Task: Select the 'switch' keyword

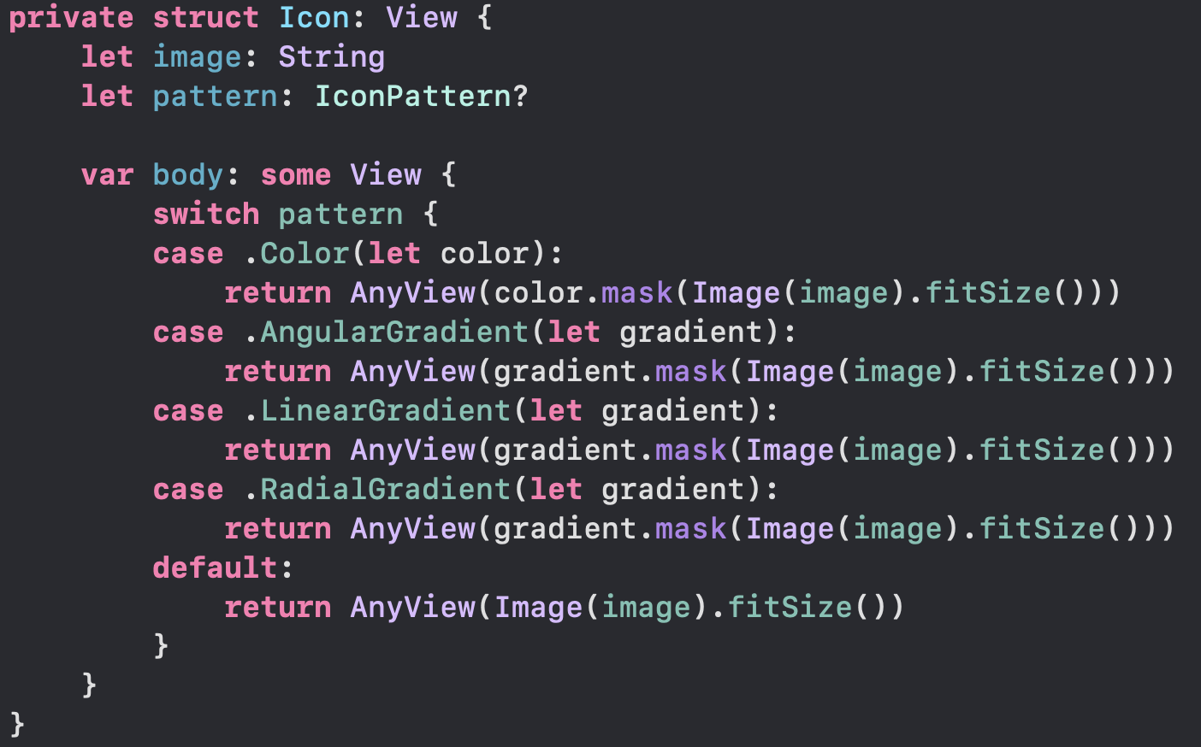Action: (206, 215)
